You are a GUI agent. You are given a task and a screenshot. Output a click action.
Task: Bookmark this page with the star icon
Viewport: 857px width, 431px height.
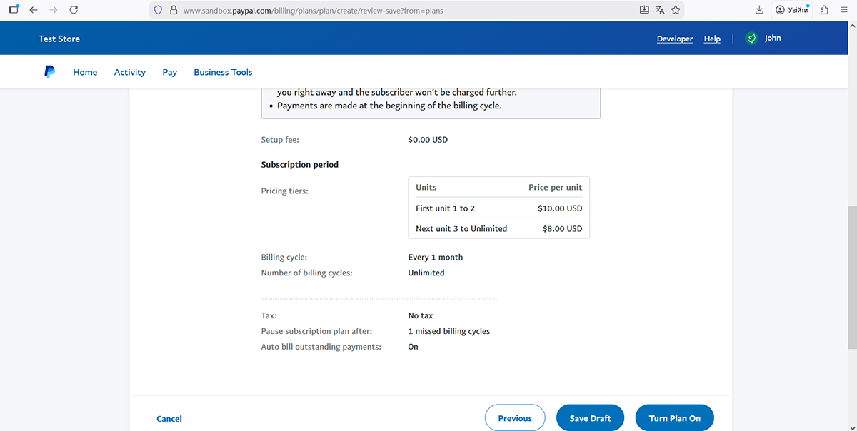pos(676,10)
